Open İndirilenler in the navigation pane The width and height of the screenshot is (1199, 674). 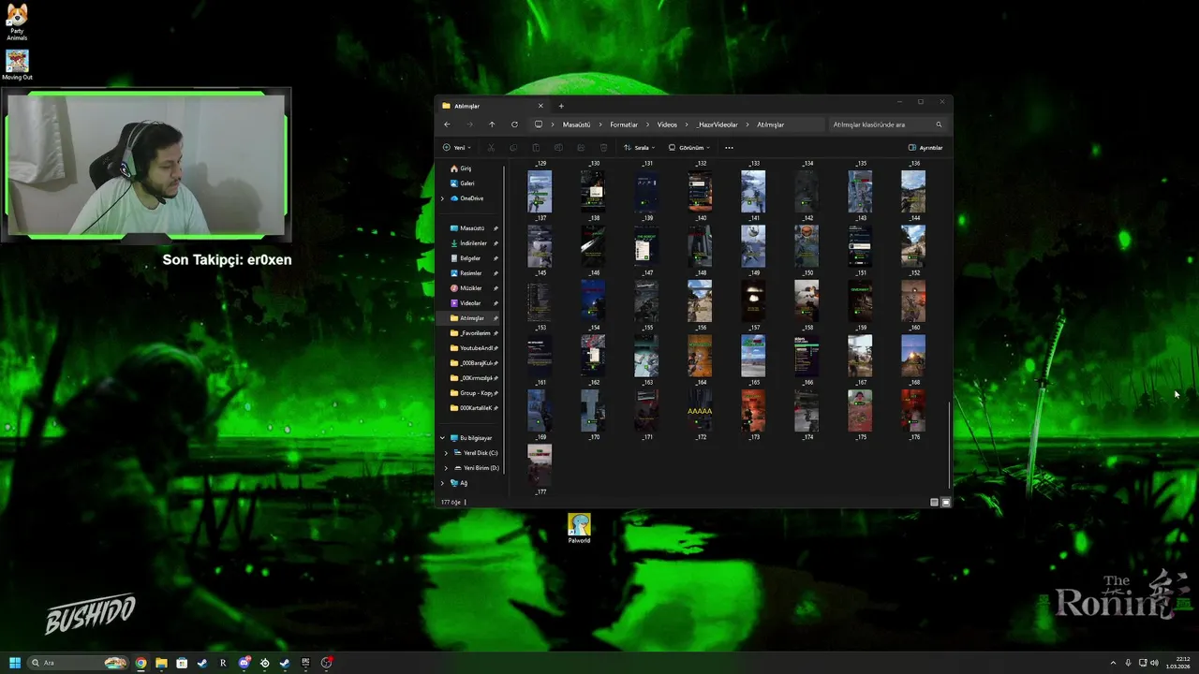(x=473, y=243)
